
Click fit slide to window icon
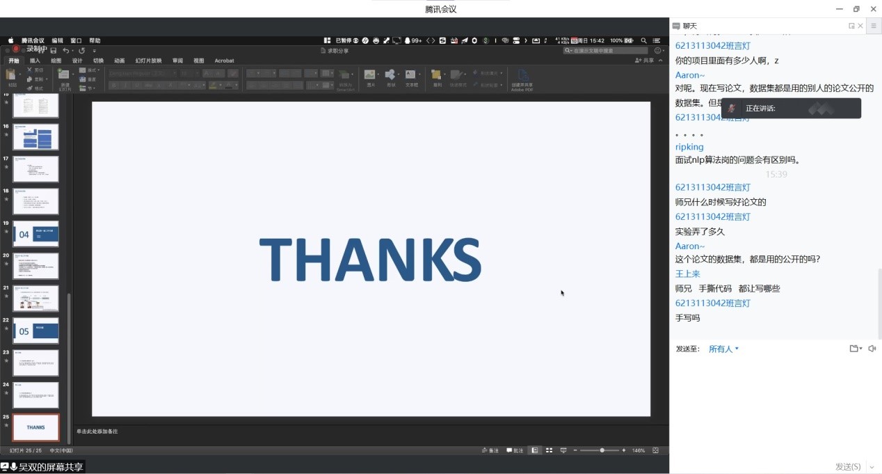tap(656, 450)
